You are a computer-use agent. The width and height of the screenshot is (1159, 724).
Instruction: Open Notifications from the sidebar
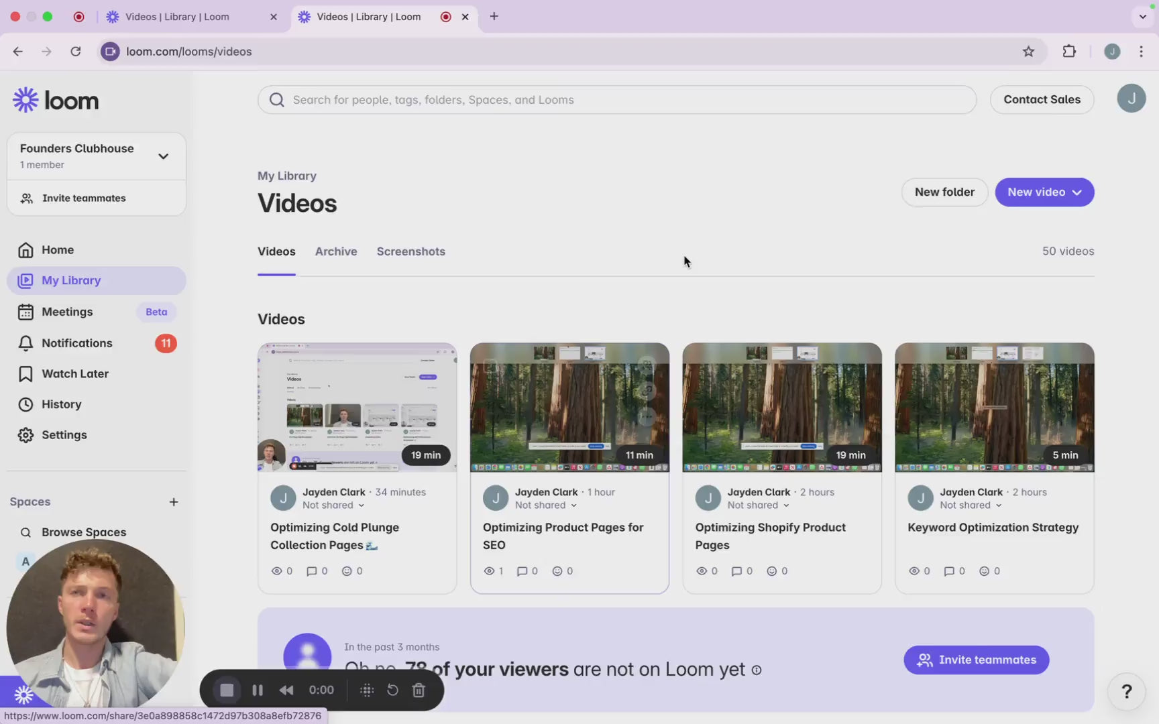(x=77, y=343)
